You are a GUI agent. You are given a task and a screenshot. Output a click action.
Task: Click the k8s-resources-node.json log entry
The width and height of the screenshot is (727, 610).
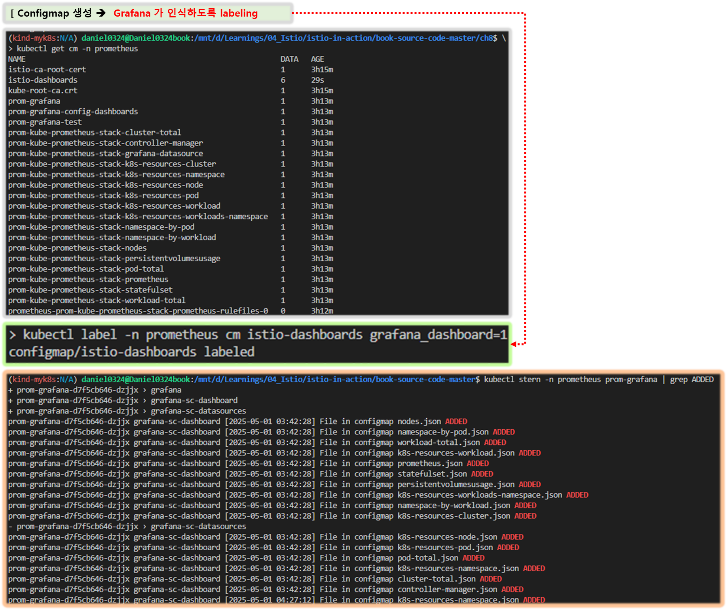[266, 537]
